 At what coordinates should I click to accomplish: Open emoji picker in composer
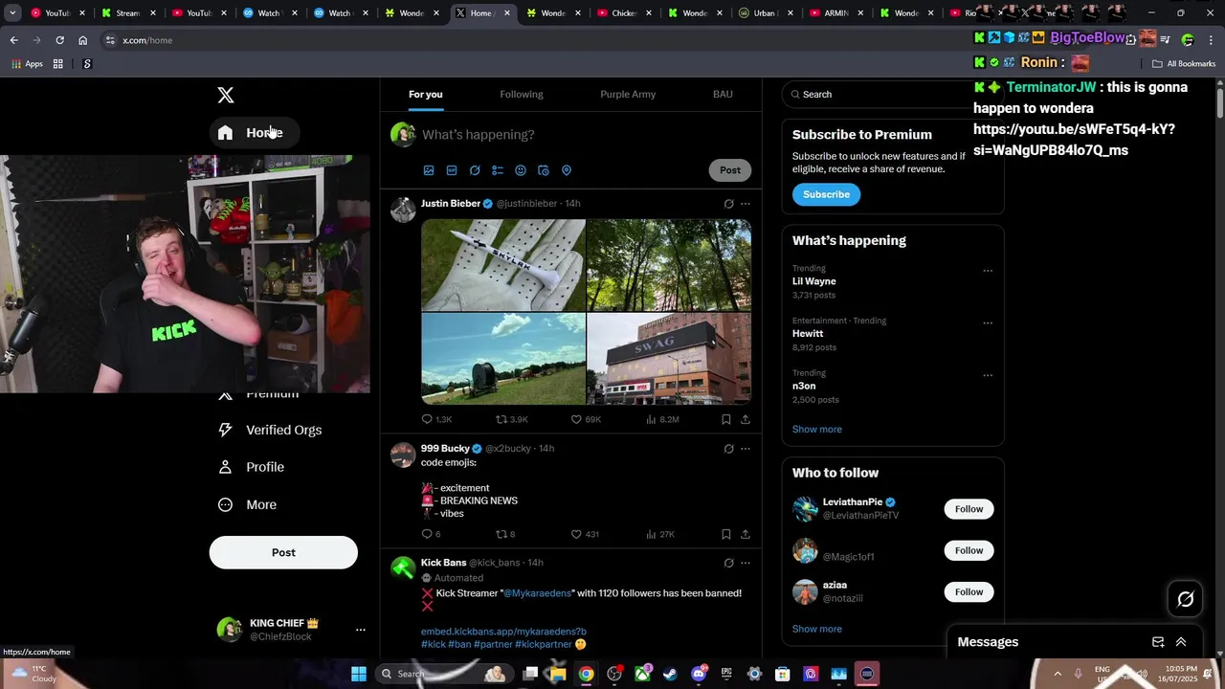(x=521, y=170)
